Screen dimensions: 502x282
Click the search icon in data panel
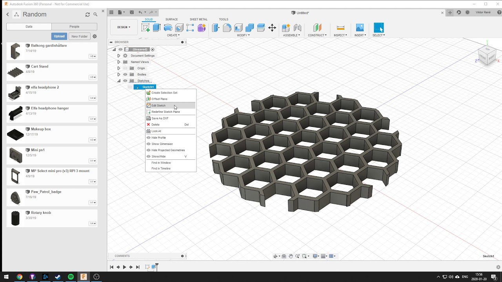pos(95,14)
